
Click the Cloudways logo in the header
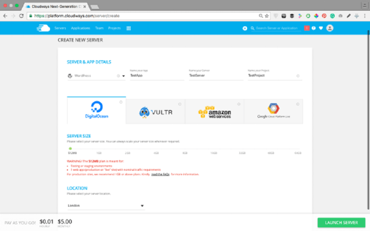(43, 28)
